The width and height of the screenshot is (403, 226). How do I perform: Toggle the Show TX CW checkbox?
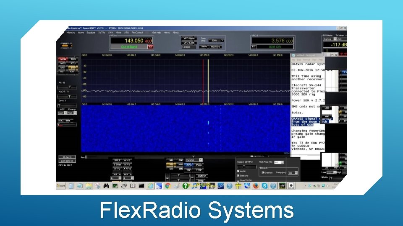[x=238, y=180]
